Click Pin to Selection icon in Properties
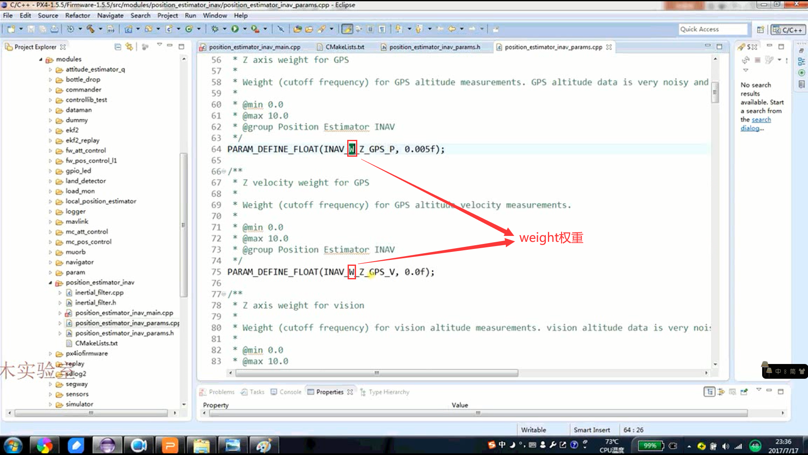Viewport: 808px width, 455px height. pos(744,392)
